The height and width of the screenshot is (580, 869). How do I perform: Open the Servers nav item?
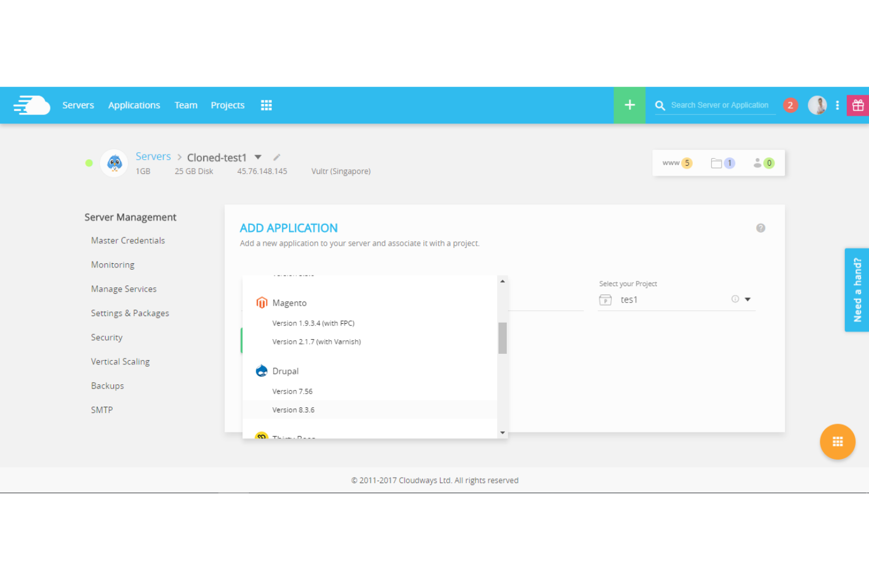click(x=78, y=105)
